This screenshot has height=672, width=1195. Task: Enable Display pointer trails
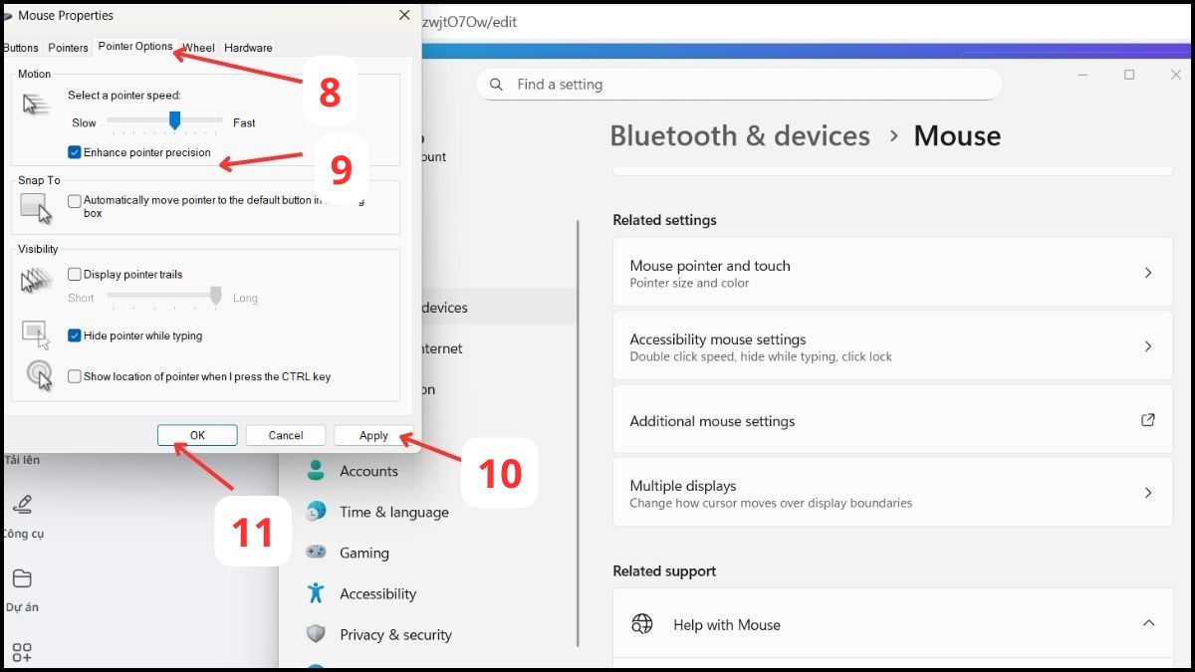(x=75, y=274)
